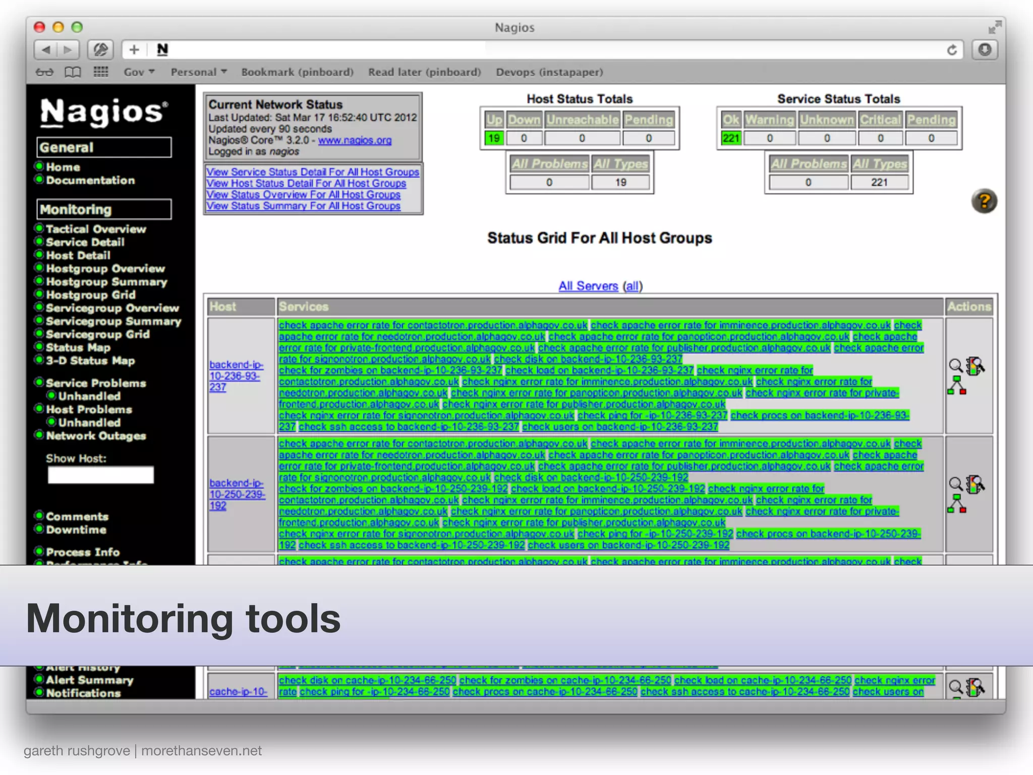Go back with the browser back arrow
The height and width of the screenshot is (775, 1033).
[x=46, y=50]
